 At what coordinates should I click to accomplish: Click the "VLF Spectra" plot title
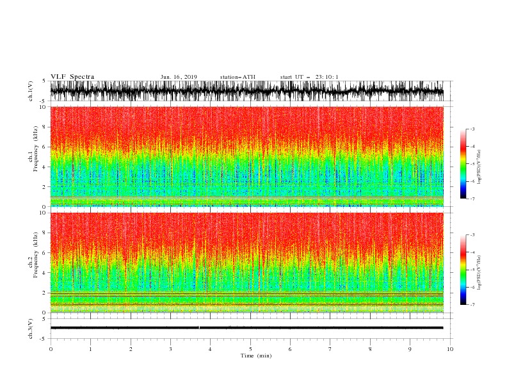coord(72,77)
